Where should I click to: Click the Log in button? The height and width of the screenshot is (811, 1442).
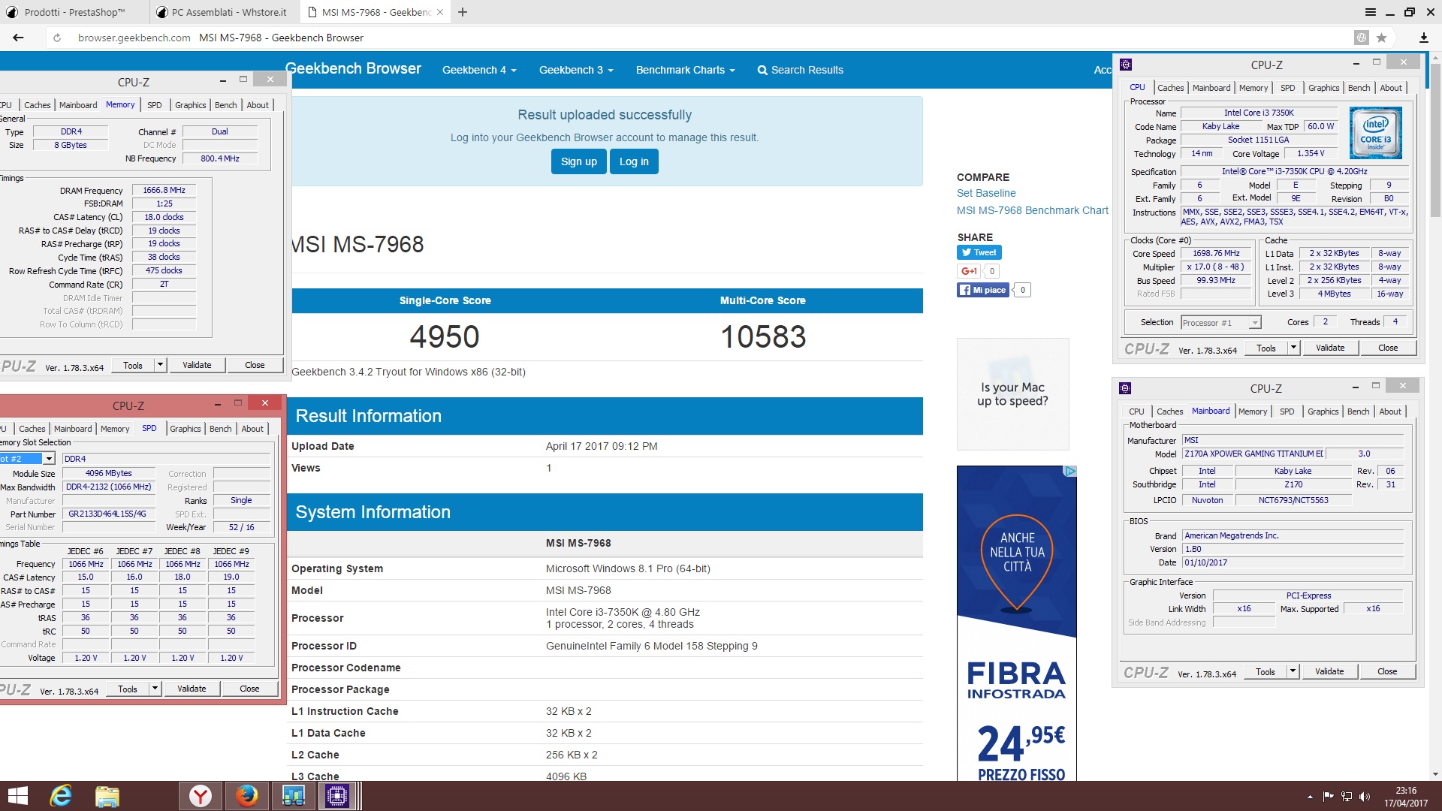[634, 161]
